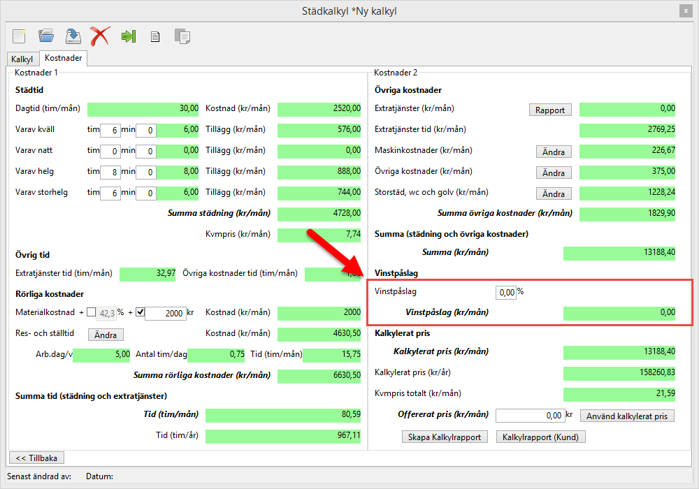Click the red X delete icon
The height and width of the screenshot is (489, 699).
pos(100,36)
